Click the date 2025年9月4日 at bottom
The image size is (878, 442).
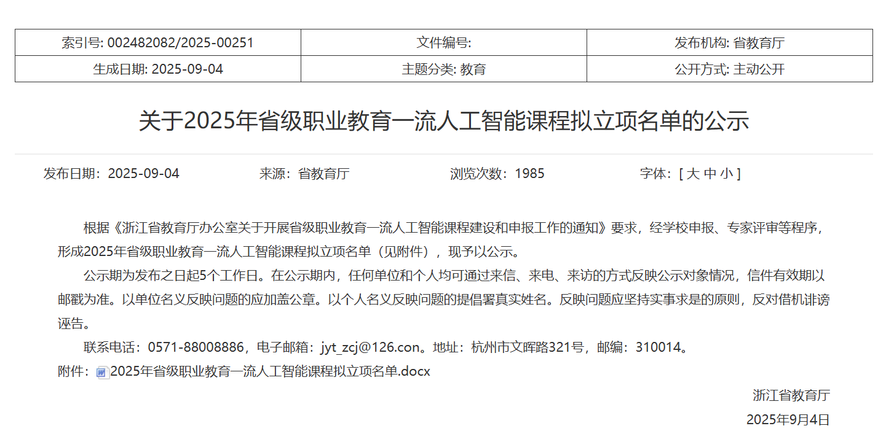[x=788, y=420]
